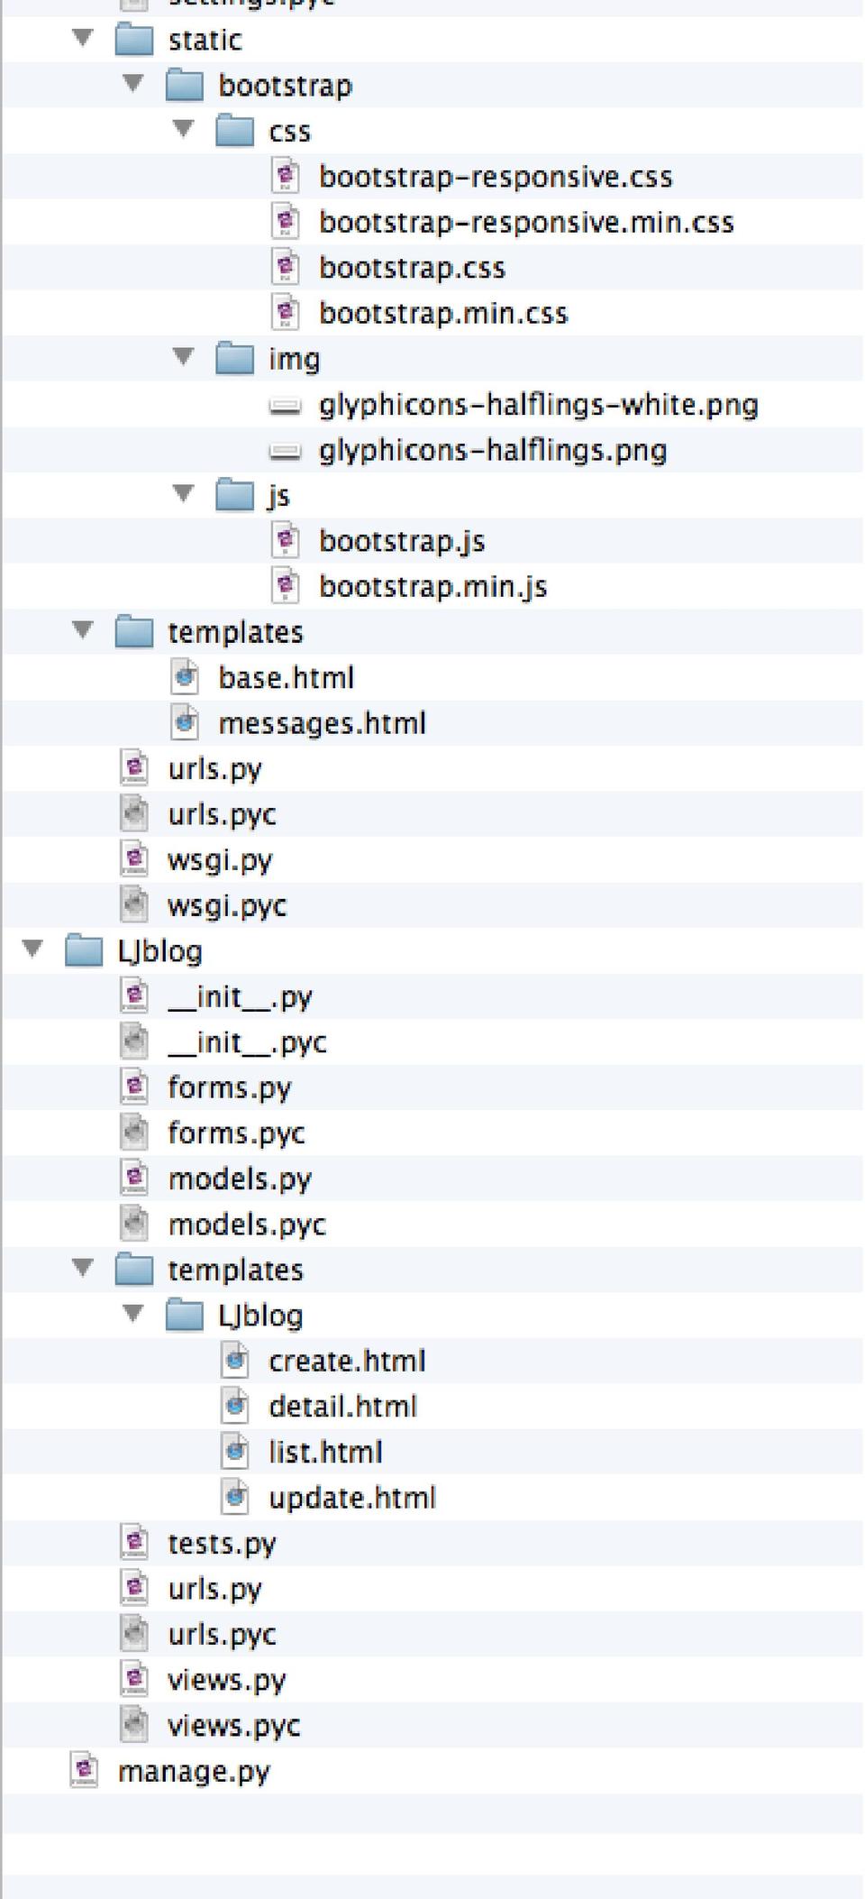Select bootstrap.min.css in the tree
865x1899 pixels.
click(443, 314)
